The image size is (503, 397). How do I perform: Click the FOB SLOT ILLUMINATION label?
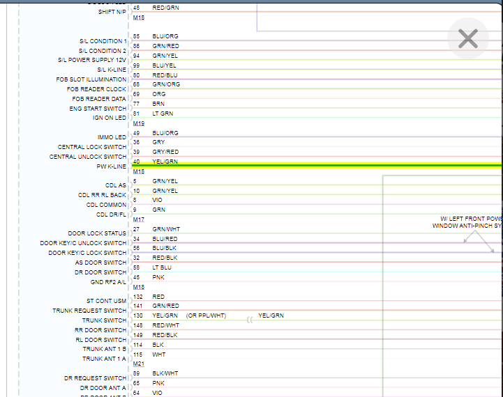tap(91, 79)
